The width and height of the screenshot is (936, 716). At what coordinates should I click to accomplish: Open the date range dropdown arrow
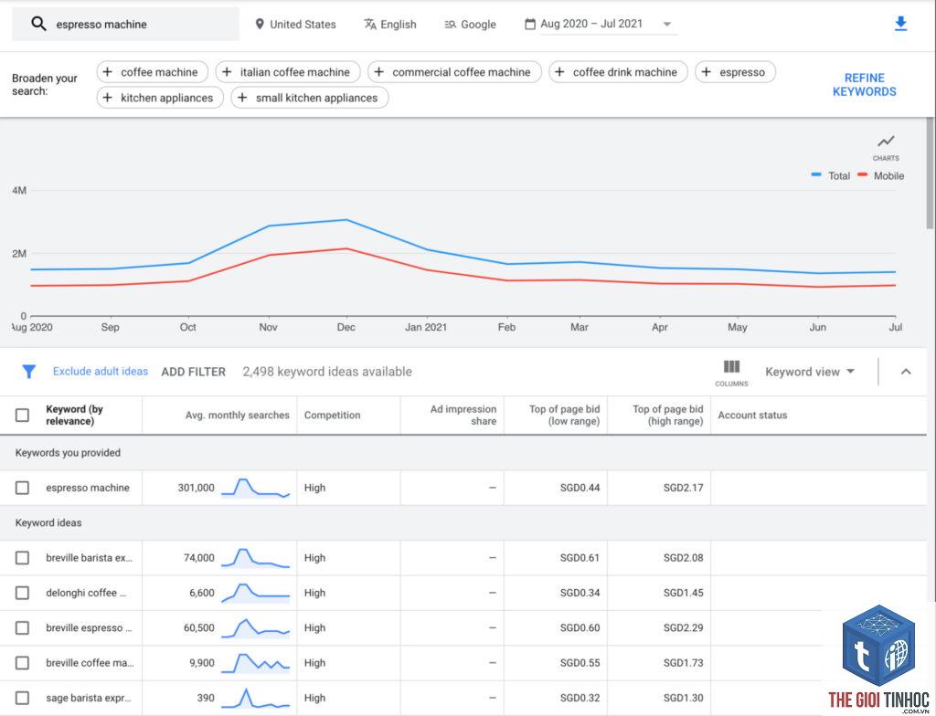pos(667,25)
